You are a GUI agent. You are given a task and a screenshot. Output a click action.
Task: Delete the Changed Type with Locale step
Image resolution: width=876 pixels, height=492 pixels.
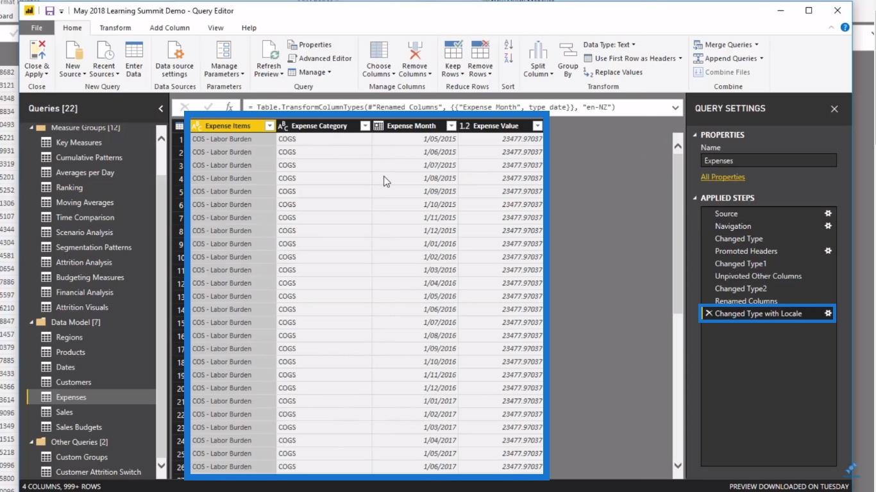708,313
